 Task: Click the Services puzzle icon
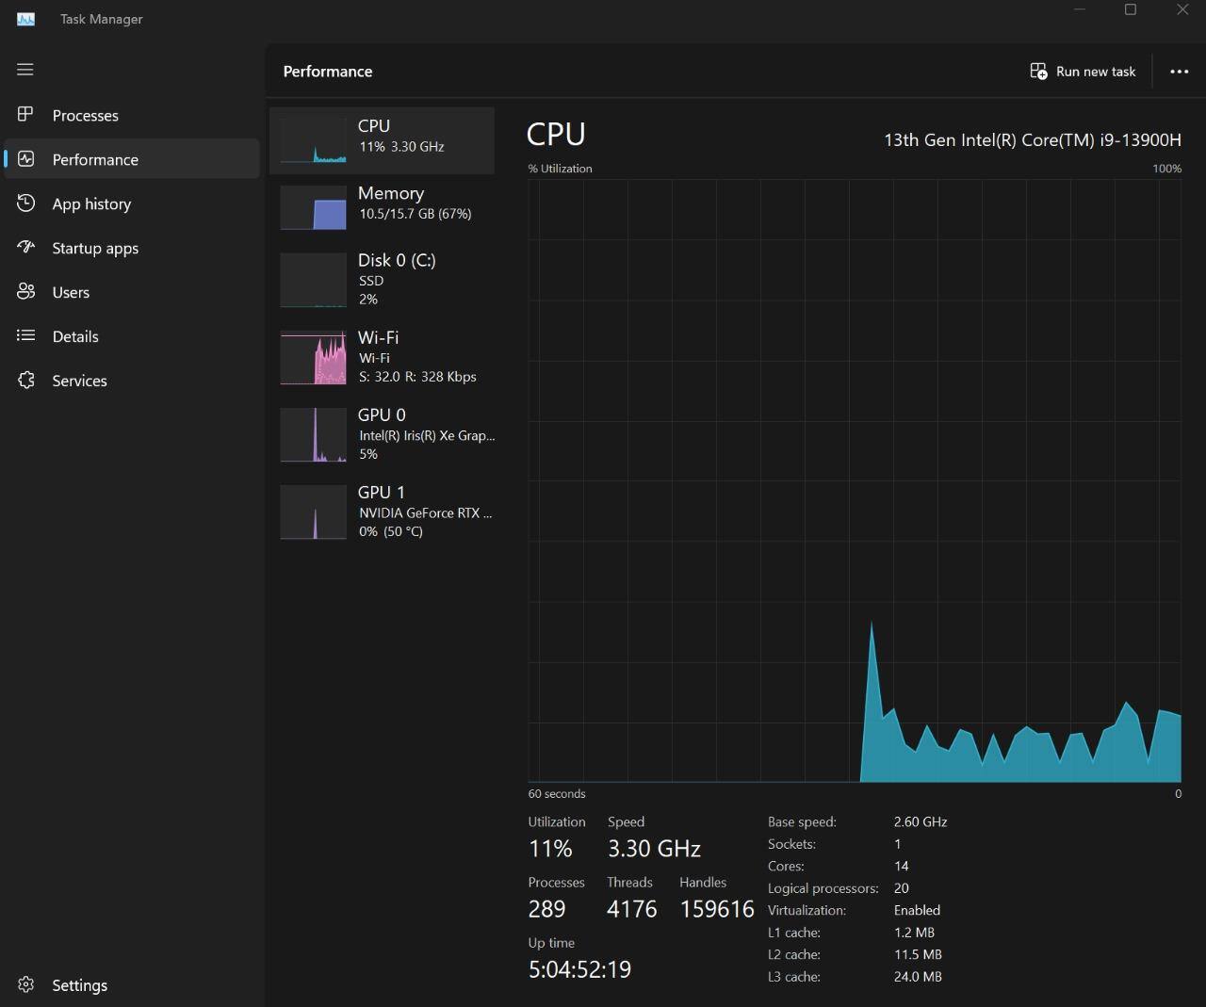pyautogui.click(x=25, y=381)
